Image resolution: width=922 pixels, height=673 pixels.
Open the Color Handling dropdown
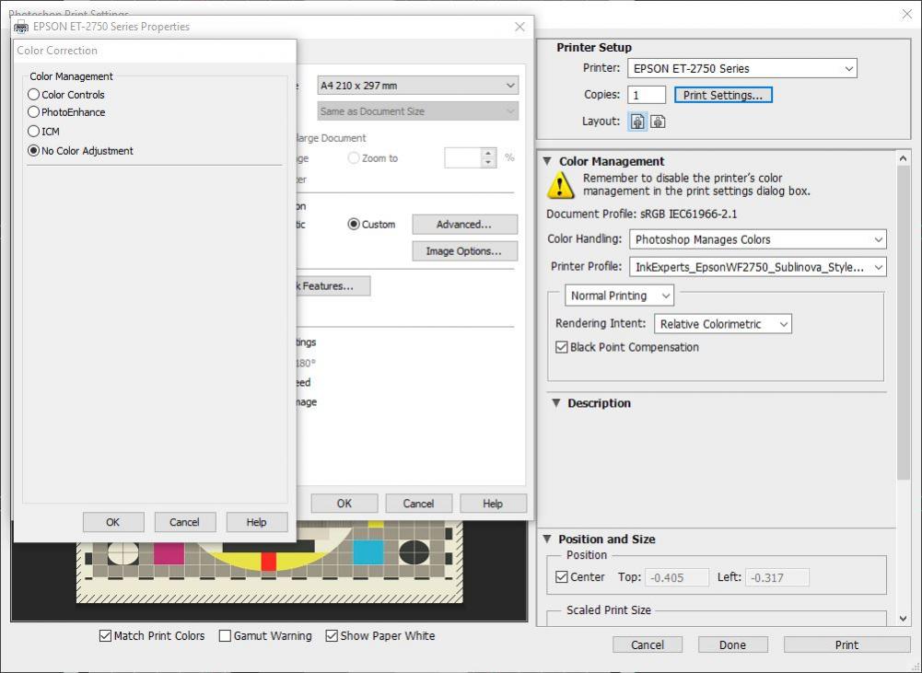(x=757, y=239)
